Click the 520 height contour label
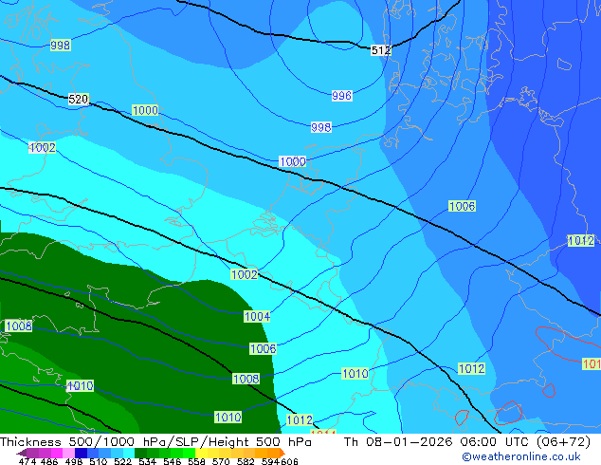 coord(78,100)
